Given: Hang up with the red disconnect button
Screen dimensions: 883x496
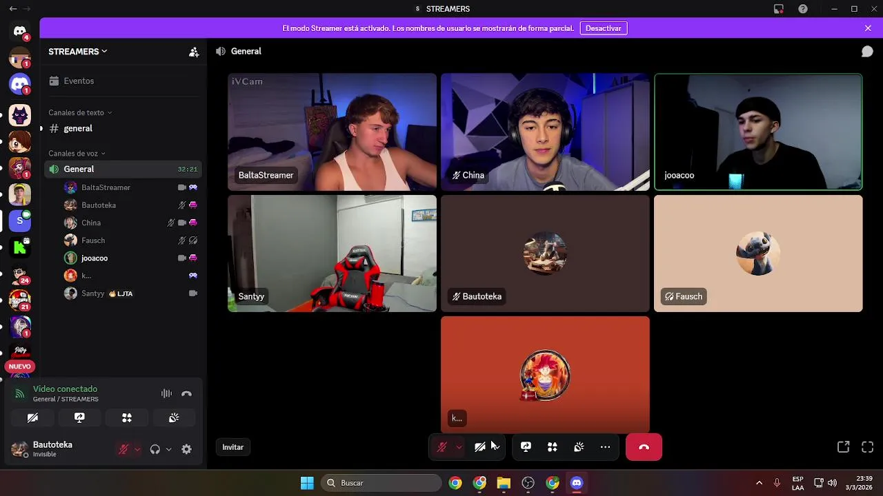Looking at the screenshot, I should pos(644,447).
